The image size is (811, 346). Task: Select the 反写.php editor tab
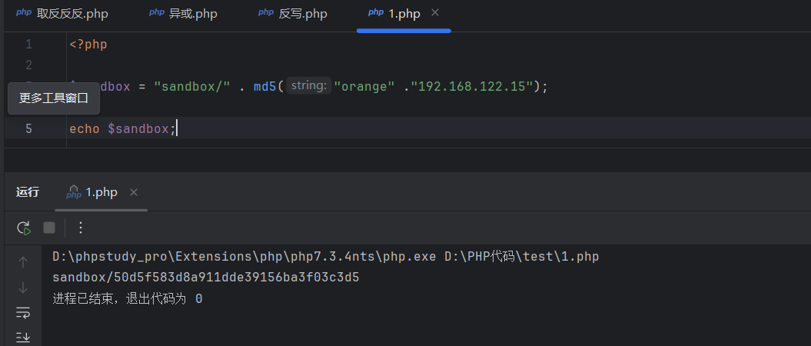(x=303, y=14)
